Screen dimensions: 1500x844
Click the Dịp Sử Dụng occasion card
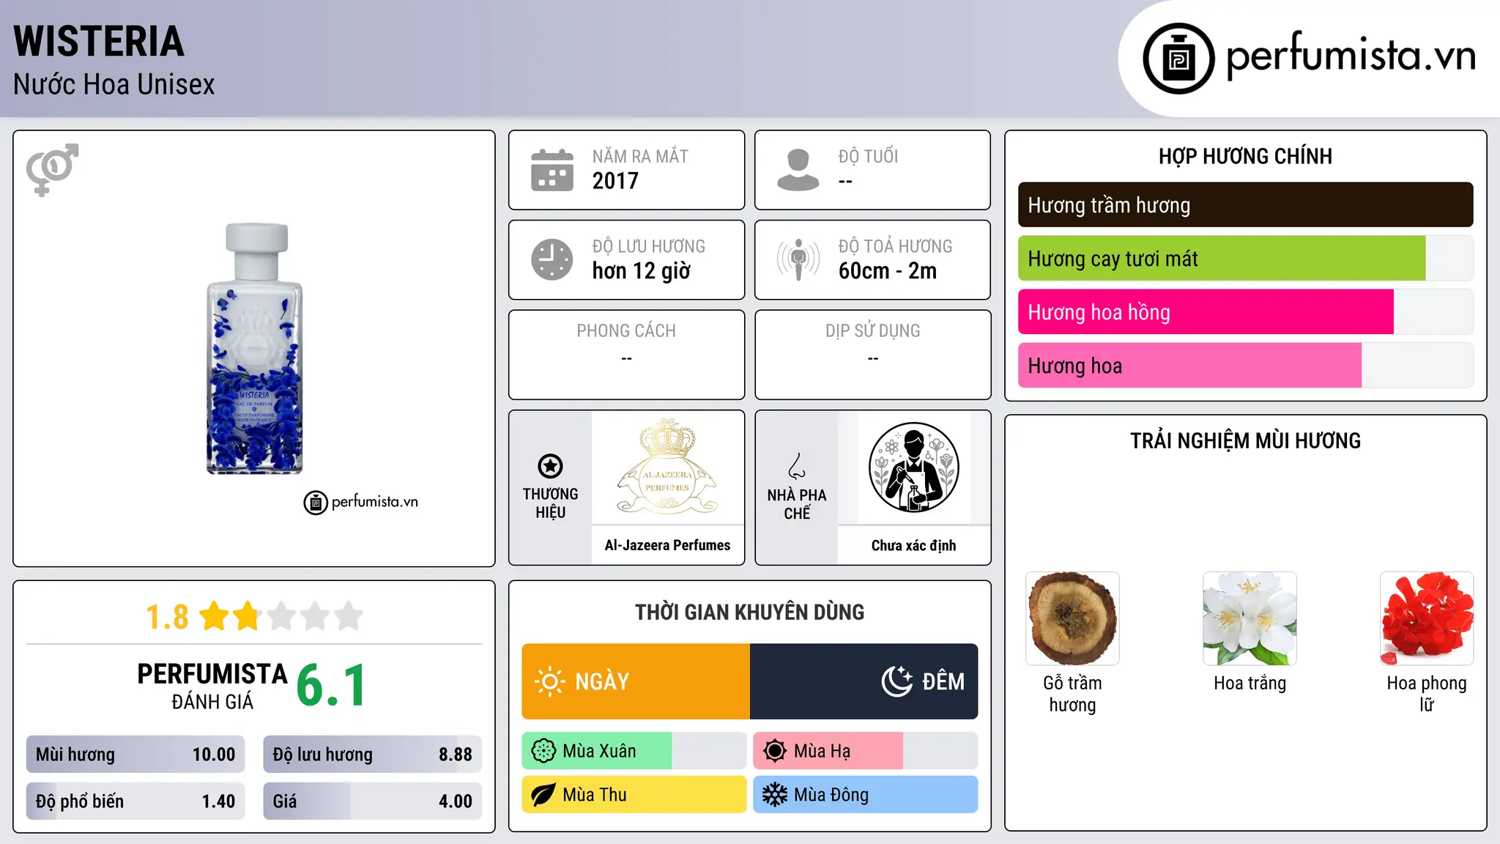[x=873, y=355]
